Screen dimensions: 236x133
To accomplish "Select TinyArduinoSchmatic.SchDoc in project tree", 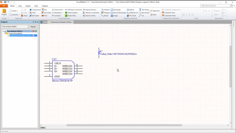I will tap(22, 36).
